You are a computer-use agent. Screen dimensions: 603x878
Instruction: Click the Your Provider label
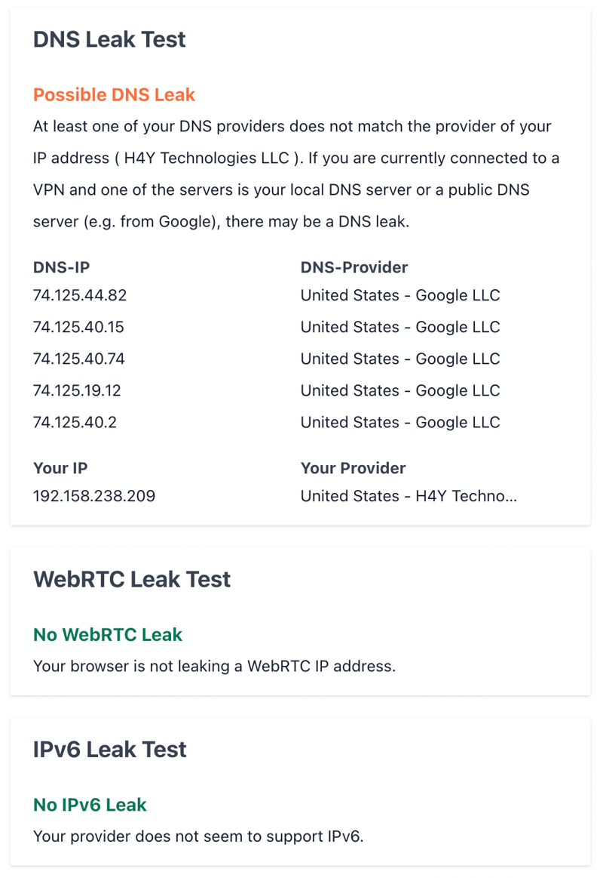point(354,468)
